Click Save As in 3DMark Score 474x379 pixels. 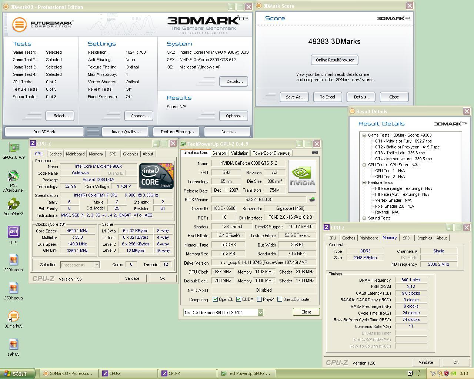pos(295,97)
